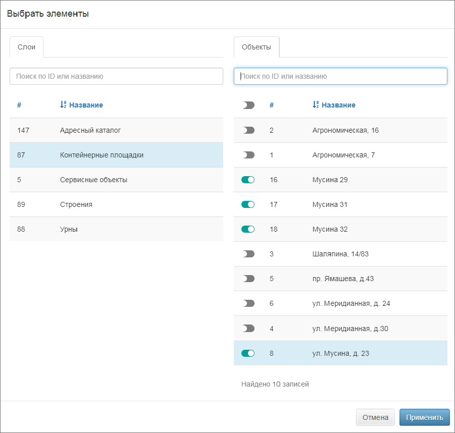The image size is (455, 433).
Task: Select the Адресный каталог layer row
Action: coord(116,130)
